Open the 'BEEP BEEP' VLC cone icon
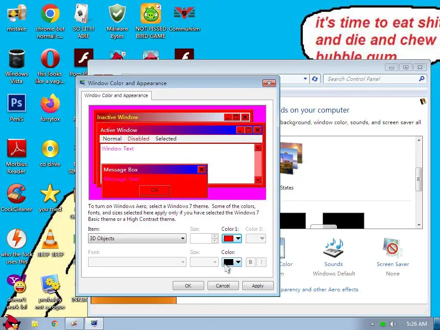Image resolution: width=440 pixels, height=330 pixels. coord(50,239)
